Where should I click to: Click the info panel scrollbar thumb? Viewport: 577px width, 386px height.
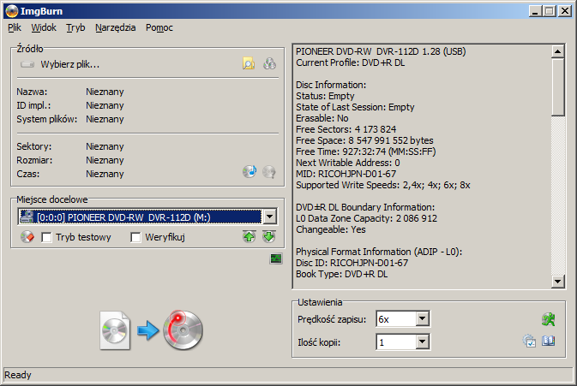(558, 87)
